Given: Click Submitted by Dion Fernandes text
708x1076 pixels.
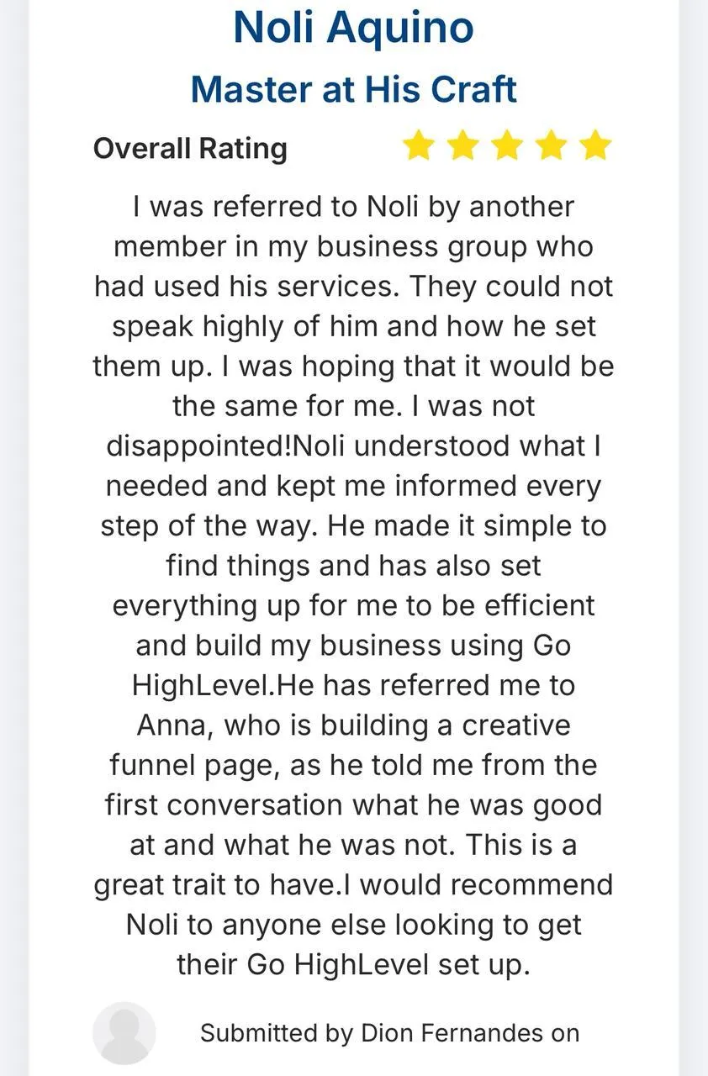Looking at the screenshot, I should coord(390,1033).
